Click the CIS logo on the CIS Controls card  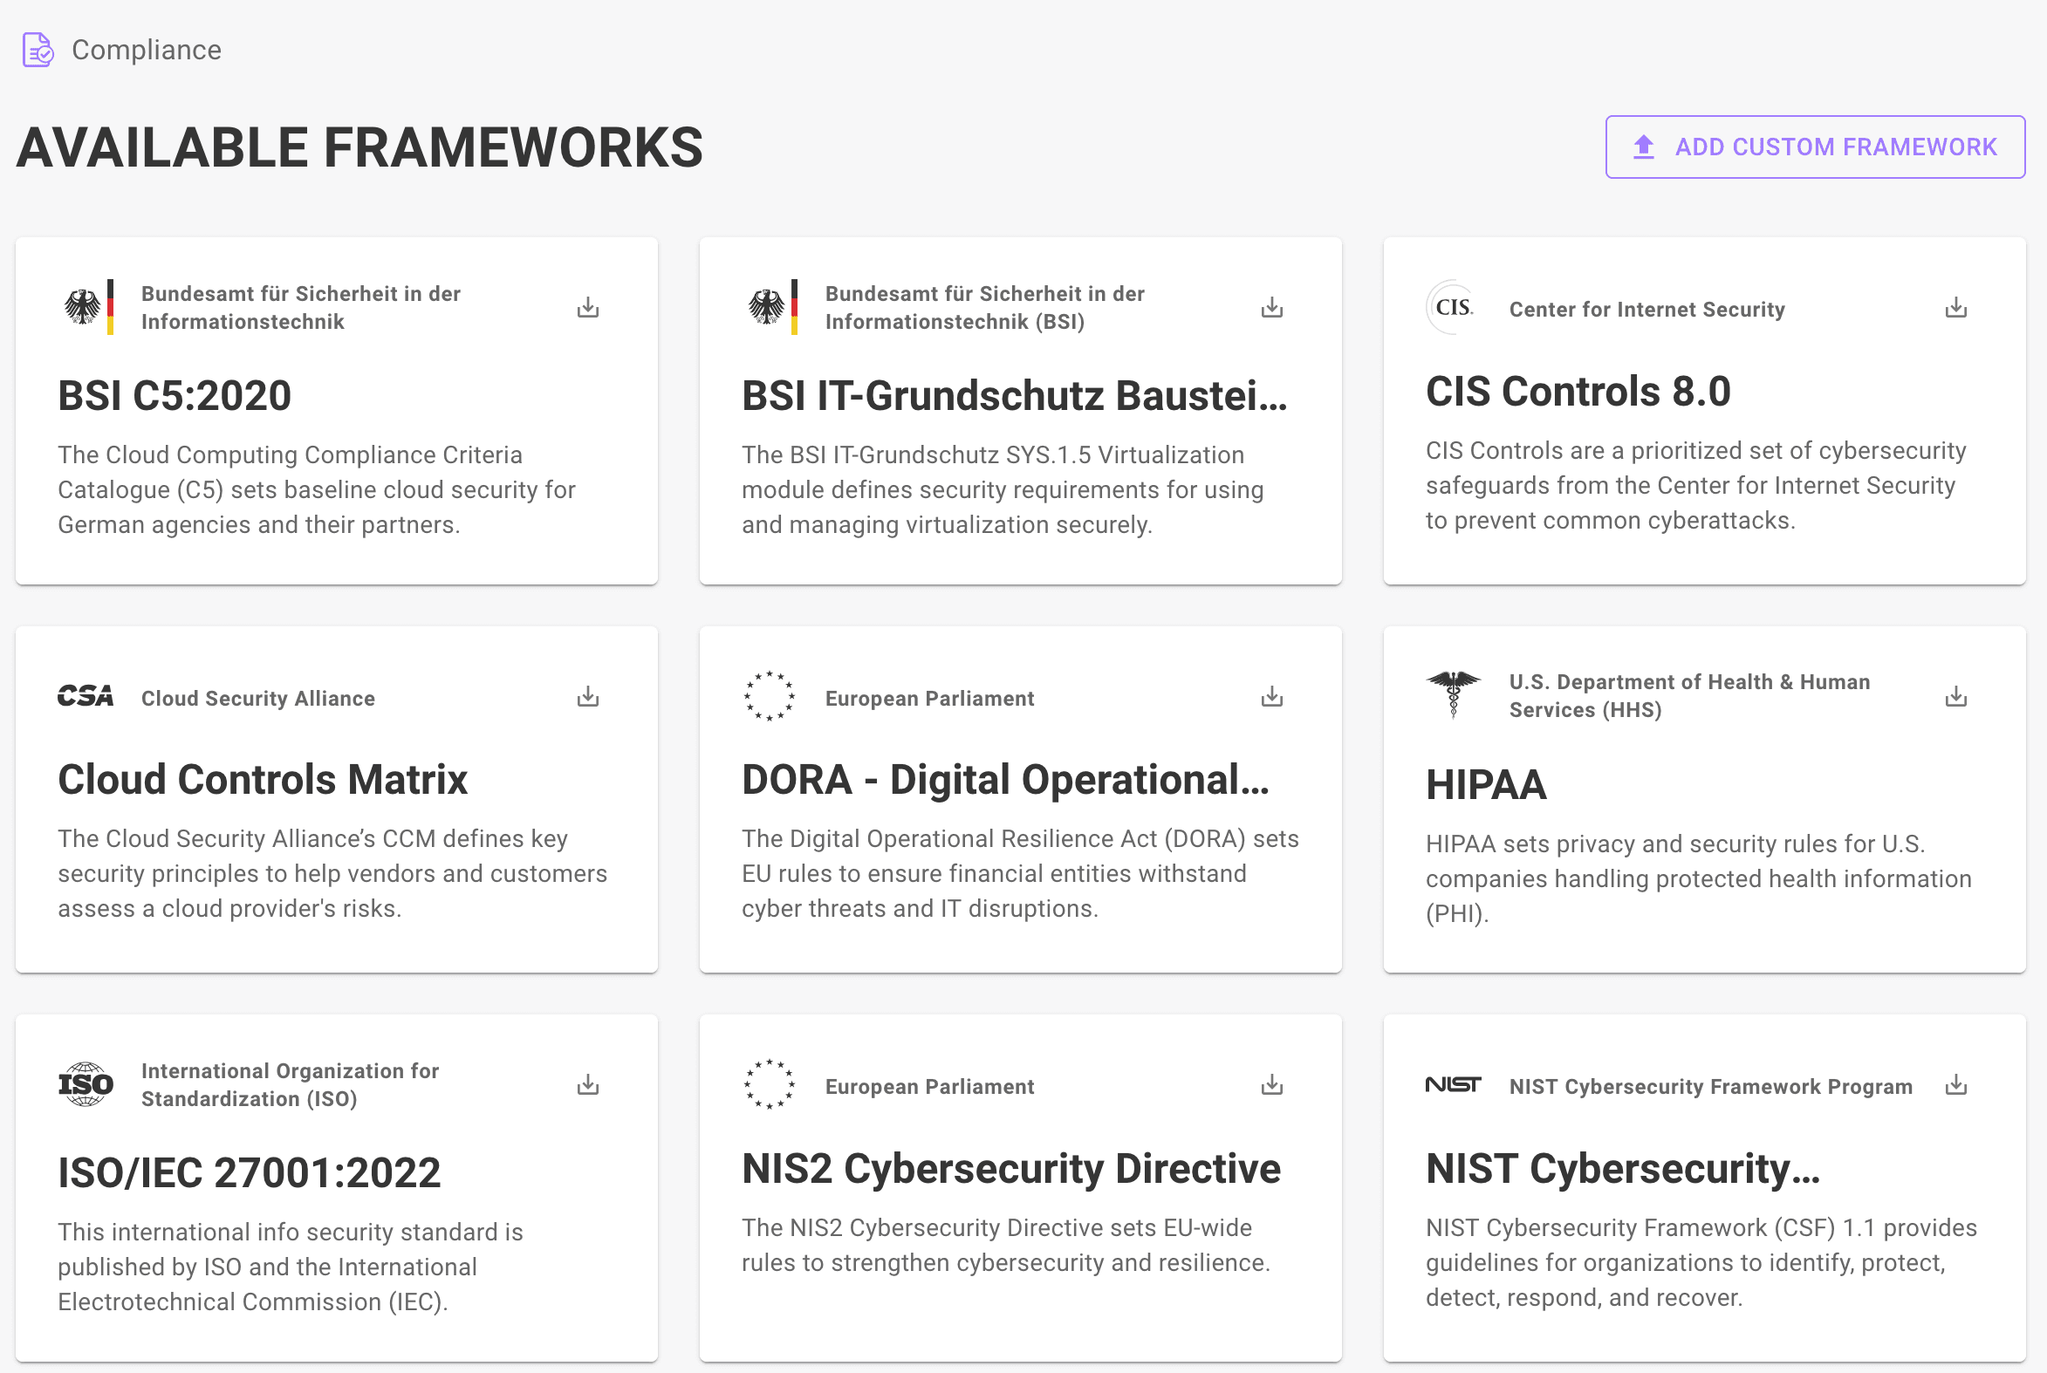1453,307
